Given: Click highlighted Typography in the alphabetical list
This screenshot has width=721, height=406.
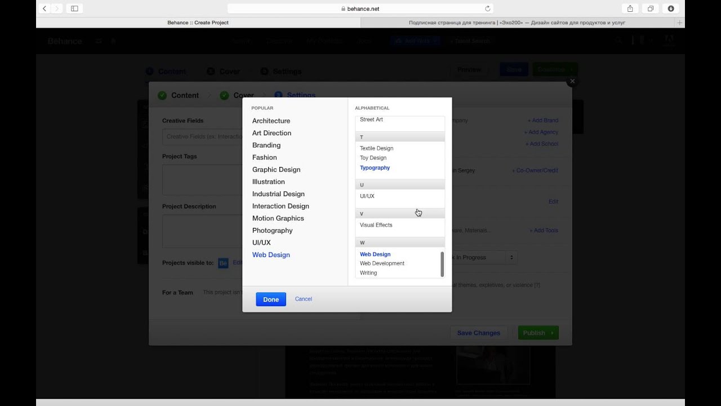Looking at the screenshot, I should coord(375,167).
